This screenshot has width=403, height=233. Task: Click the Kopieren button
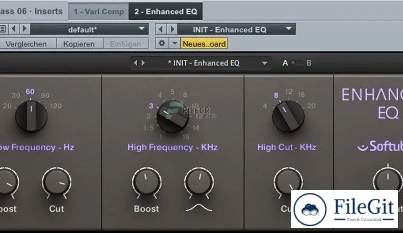(79, 44)
